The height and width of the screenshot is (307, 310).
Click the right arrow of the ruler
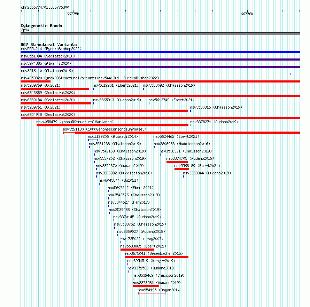coord(299,11)
